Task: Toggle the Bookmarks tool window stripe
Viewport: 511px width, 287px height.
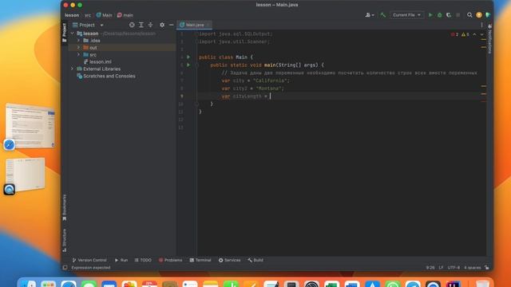Action: tap(64, 207)
